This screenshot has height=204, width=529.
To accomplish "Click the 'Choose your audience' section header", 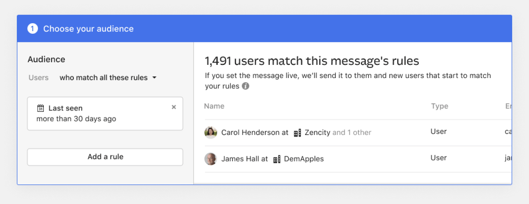I will 88,29.
